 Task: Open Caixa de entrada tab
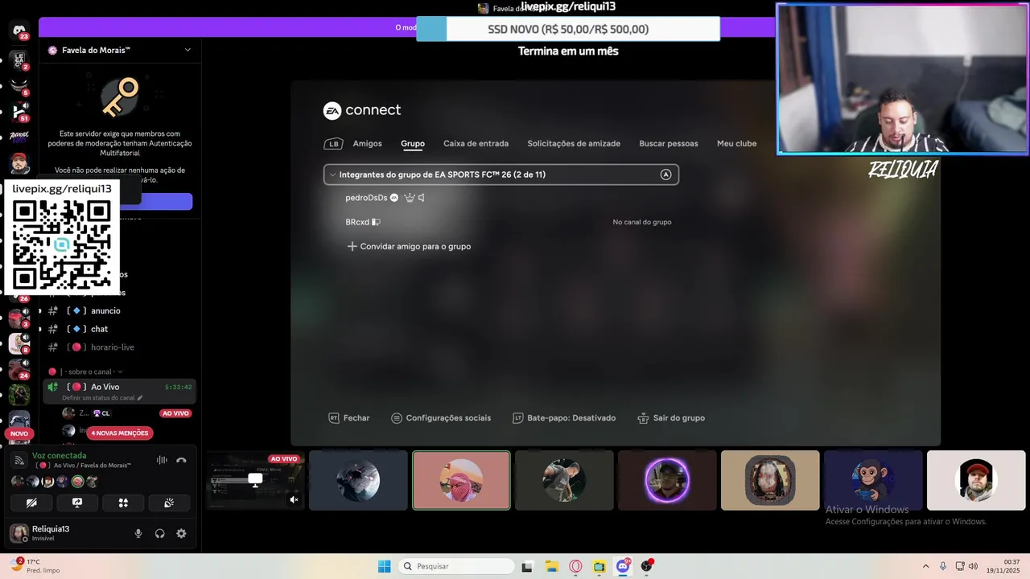[476, 143]
